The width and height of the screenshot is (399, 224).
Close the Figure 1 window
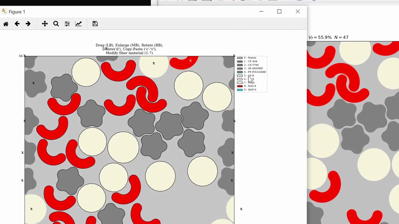(x=298, y=12)
